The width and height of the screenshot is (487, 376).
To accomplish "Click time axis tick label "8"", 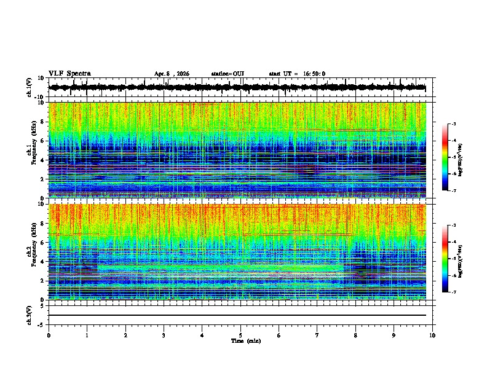I will click(x=355, y=335).
